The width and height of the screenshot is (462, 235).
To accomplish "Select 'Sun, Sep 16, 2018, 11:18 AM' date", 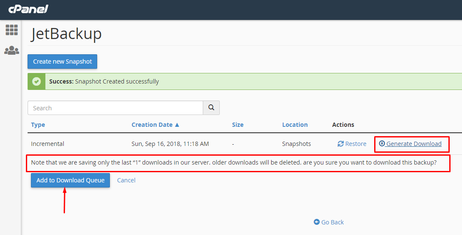I will point(170,144).
